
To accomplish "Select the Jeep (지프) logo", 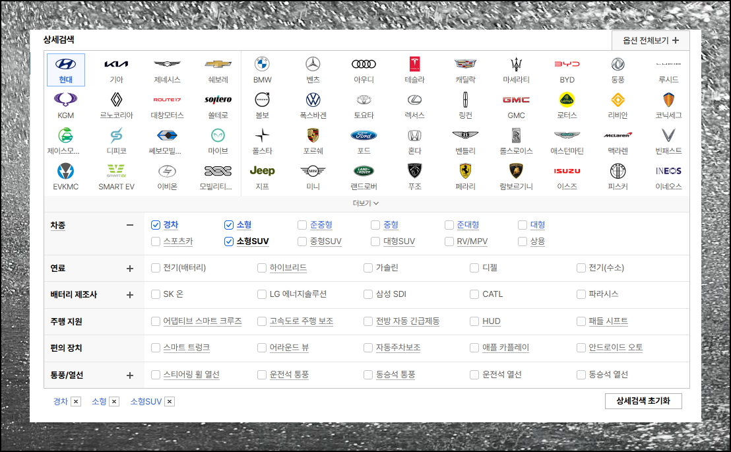I will 262,171.
